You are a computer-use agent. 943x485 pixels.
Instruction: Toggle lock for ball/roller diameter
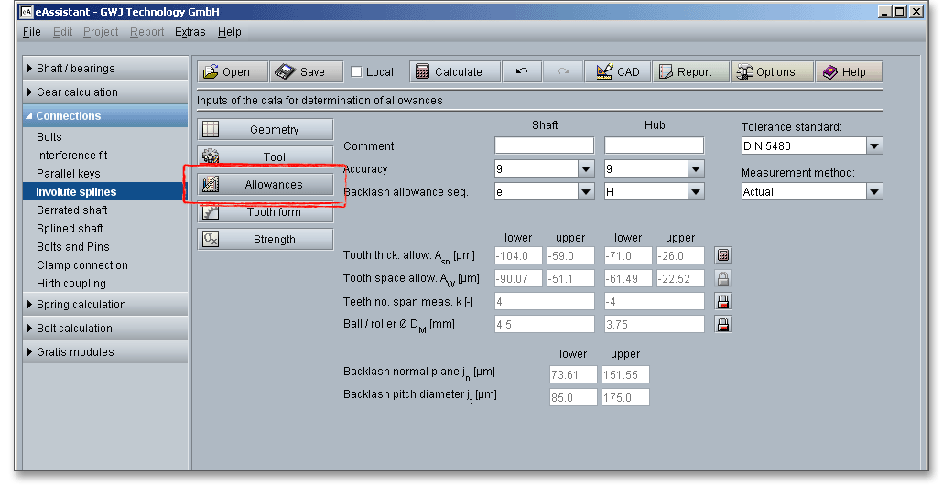723,324
